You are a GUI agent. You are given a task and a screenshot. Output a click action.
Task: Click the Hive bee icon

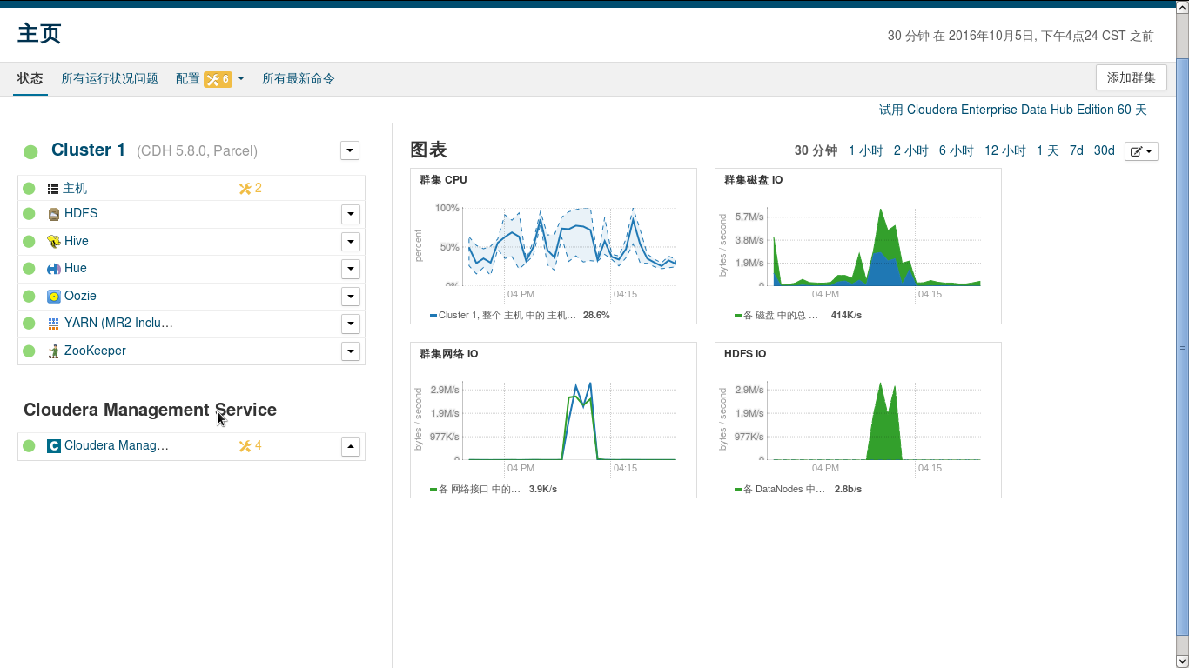point(54,241)
